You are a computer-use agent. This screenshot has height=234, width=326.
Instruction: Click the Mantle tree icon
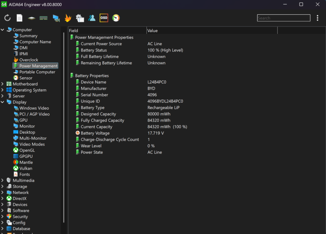coord(16,162)
